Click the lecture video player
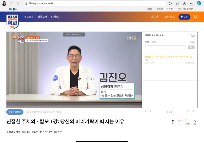The height and width of the screenshot is (143, 204). point(74,70)
